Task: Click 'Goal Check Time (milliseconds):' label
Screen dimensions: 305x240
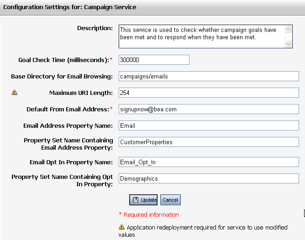Action: click(x=64, y=60)
